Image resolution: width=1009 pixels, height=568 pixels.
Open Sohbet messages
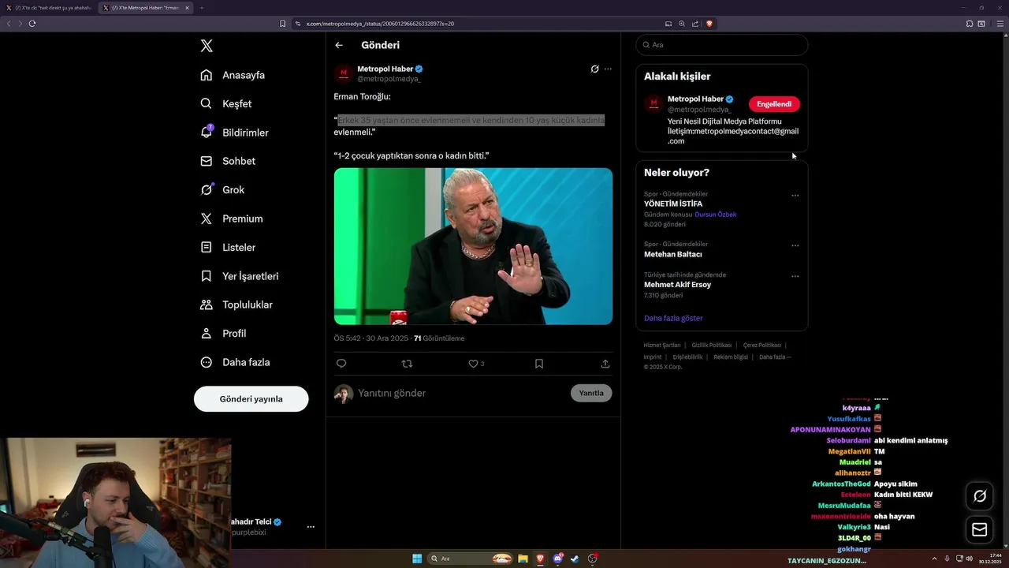click(228, 161)
